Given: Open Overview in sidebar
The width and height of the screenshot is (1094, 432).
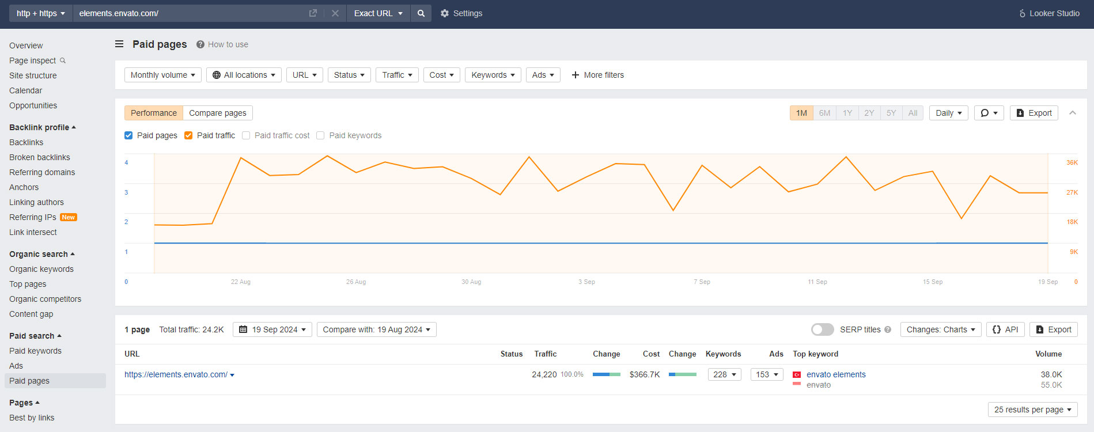Looking at the screenshot, I should [26, 46].
